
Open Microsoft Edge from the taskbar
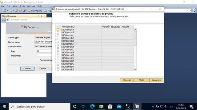(92, 107)
